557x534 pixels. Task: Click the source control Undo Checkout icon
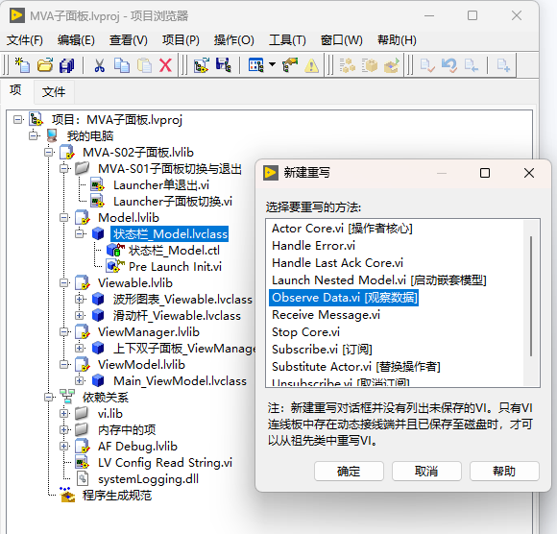click(x=449, y=65)
